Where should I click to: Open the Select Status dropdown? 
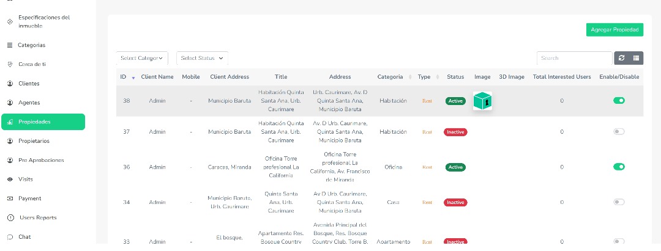tap(202, 58)
